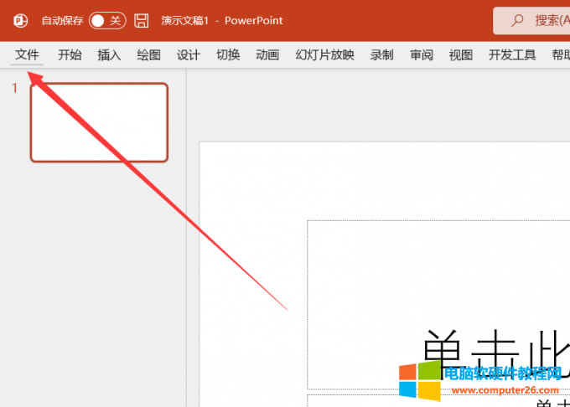The height and width of the screenshot is (407, 570).
Task: Open the 审阅 review tab
Action: pyautogui.click(x=422, y=55)
